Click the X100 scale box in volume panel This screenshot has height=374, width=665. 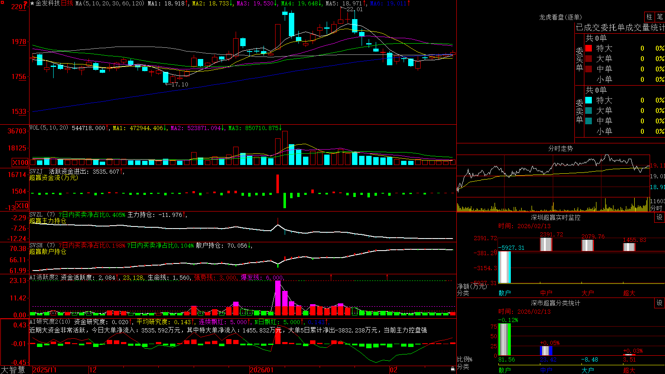pos(20,162)
